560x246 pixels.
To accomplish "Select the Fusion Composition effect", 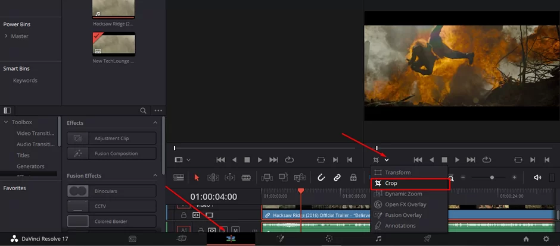I will [111, 153].
